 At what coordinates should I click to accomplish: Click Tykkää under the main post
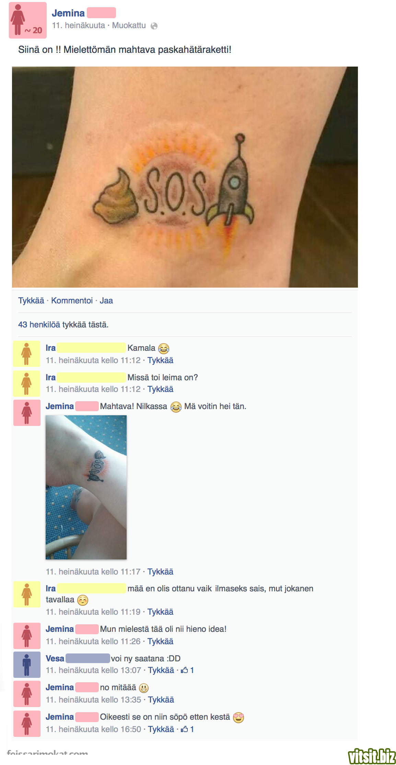pos(31,301)
